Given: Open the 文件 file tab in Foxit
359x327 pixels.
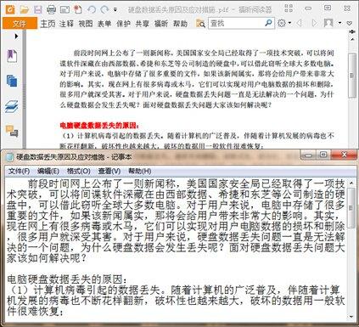Looking at the screenshot, I should 20,24.
